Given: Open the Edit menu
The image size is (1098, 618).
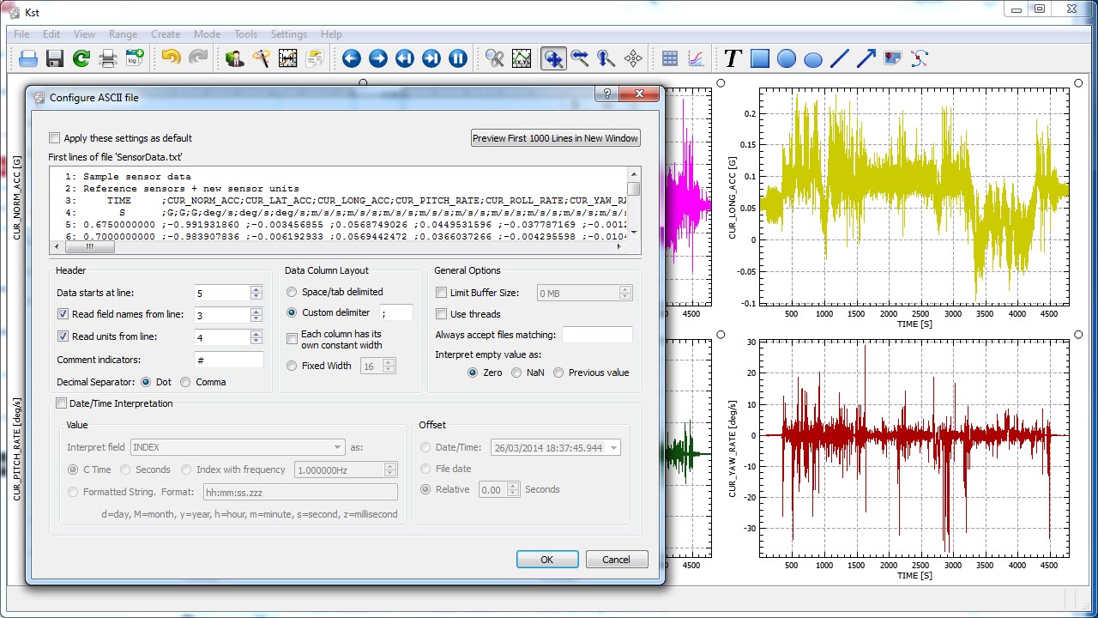Looking at the screenshot, I should click(x=51, y=34).
